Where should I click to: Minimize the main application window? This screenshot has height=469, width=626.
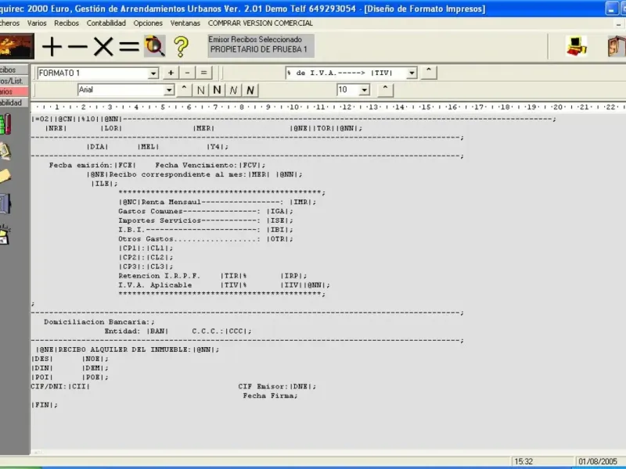click(612, 9)
